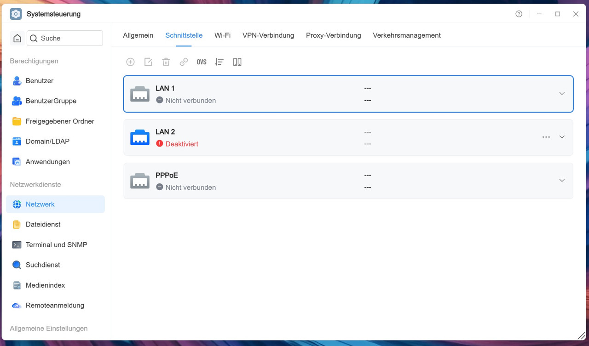Open Terminal und SNMP settings
The height and width of the screenshot is (346, 589).
[56, 245]
